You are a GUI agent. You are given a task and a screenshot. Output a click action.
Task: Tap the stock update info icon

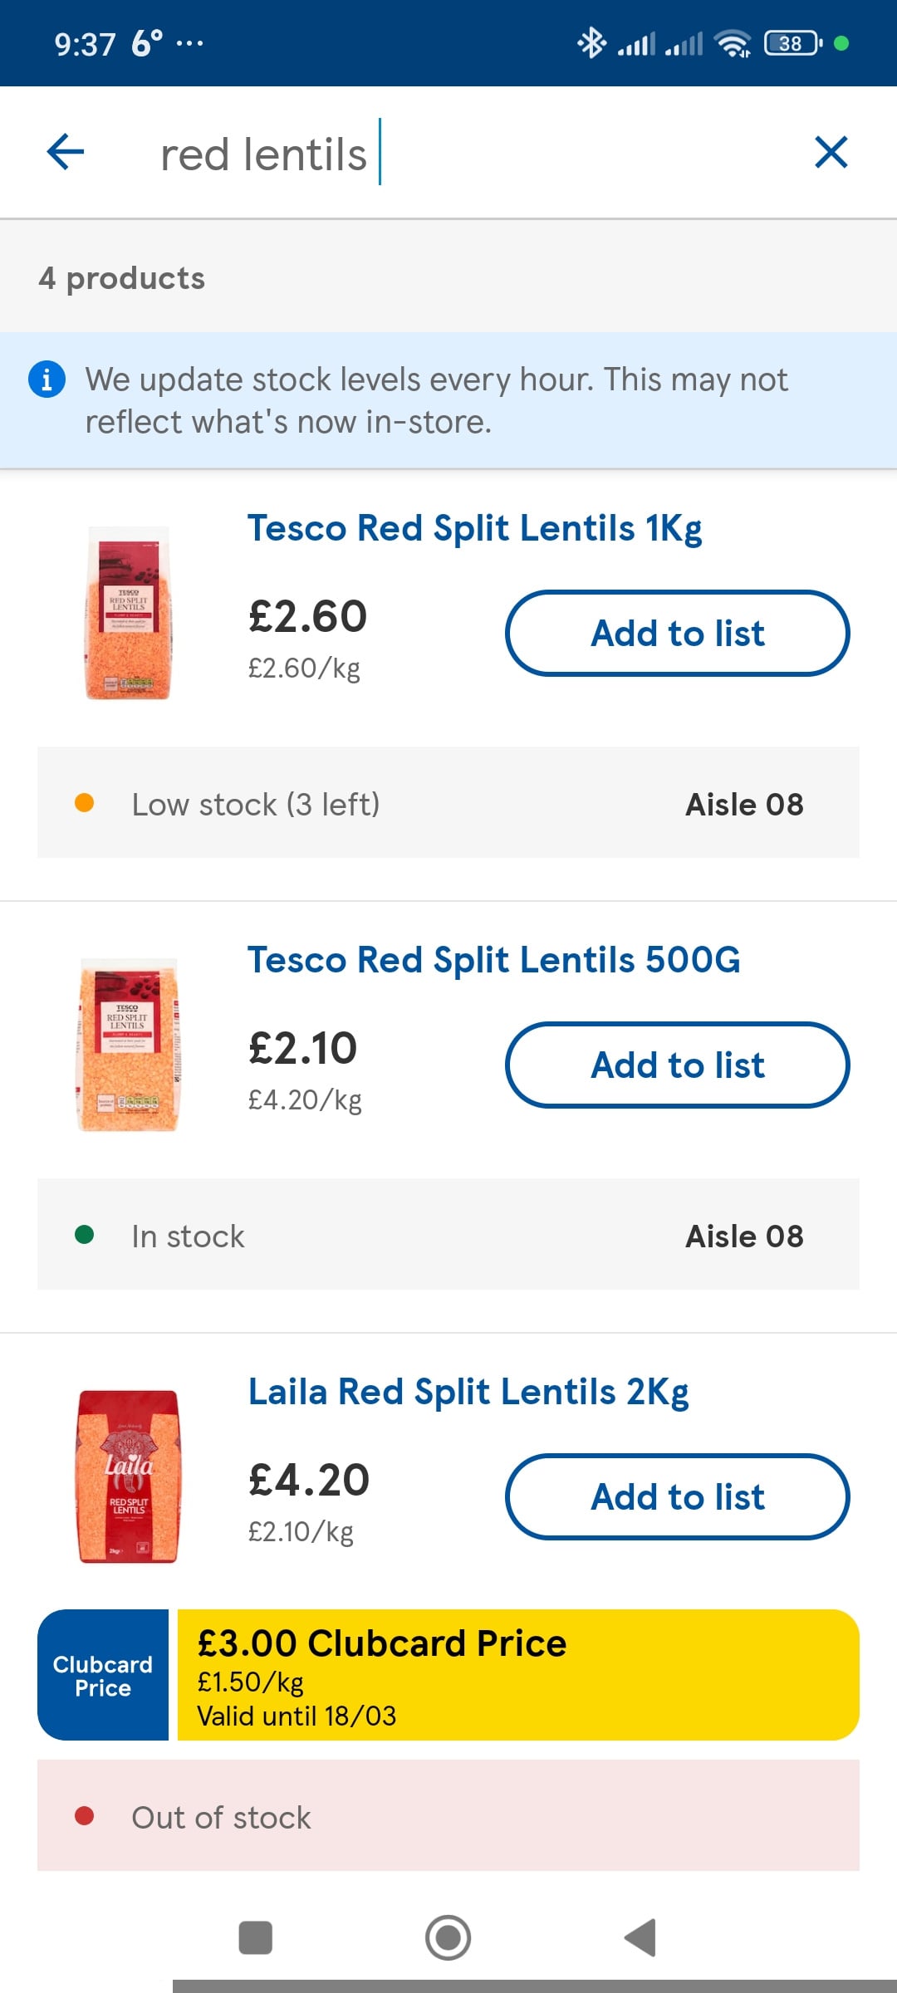pyautogui.click(x=47, y=380)
